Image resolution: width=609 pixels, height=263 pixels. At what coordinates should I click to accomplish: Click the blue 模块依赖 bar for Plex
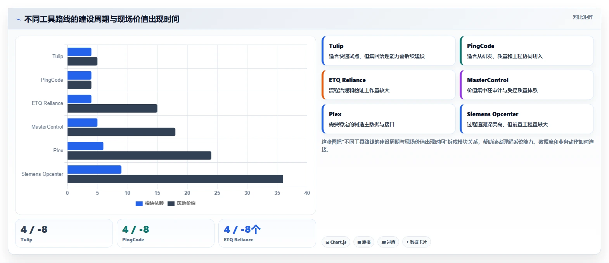(85, 146)
